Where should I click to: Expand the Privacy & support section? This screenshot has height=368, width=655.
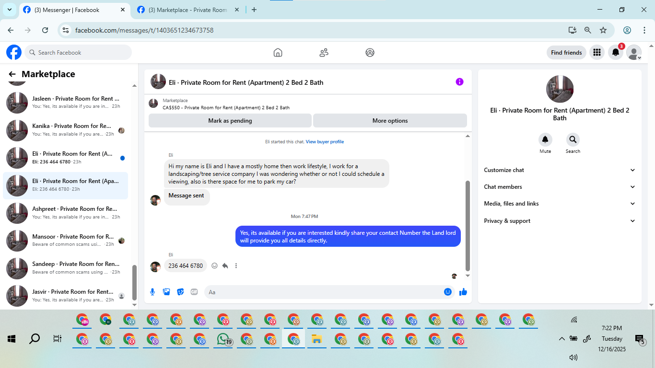point(560,221)
